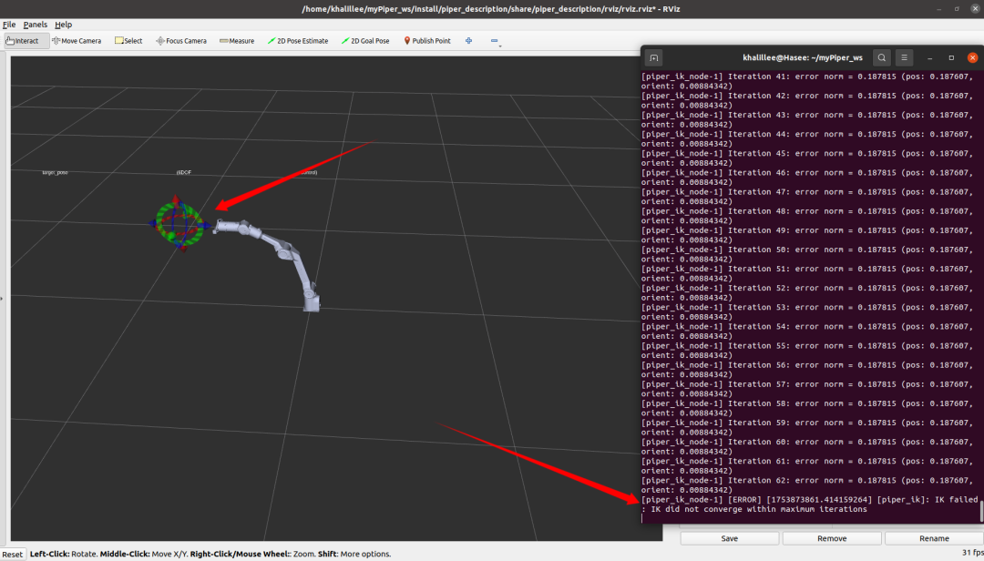Choose the Publish Point tool
984x561 pixels.
tap(427, 41)
